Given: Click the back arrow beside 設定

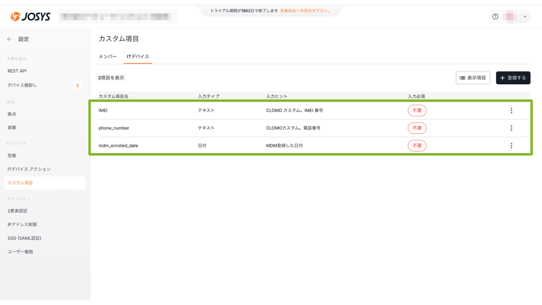Looking at the screenshot, I should [x=9, y=39].
